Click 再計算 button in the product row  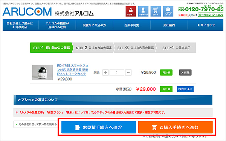166,73
